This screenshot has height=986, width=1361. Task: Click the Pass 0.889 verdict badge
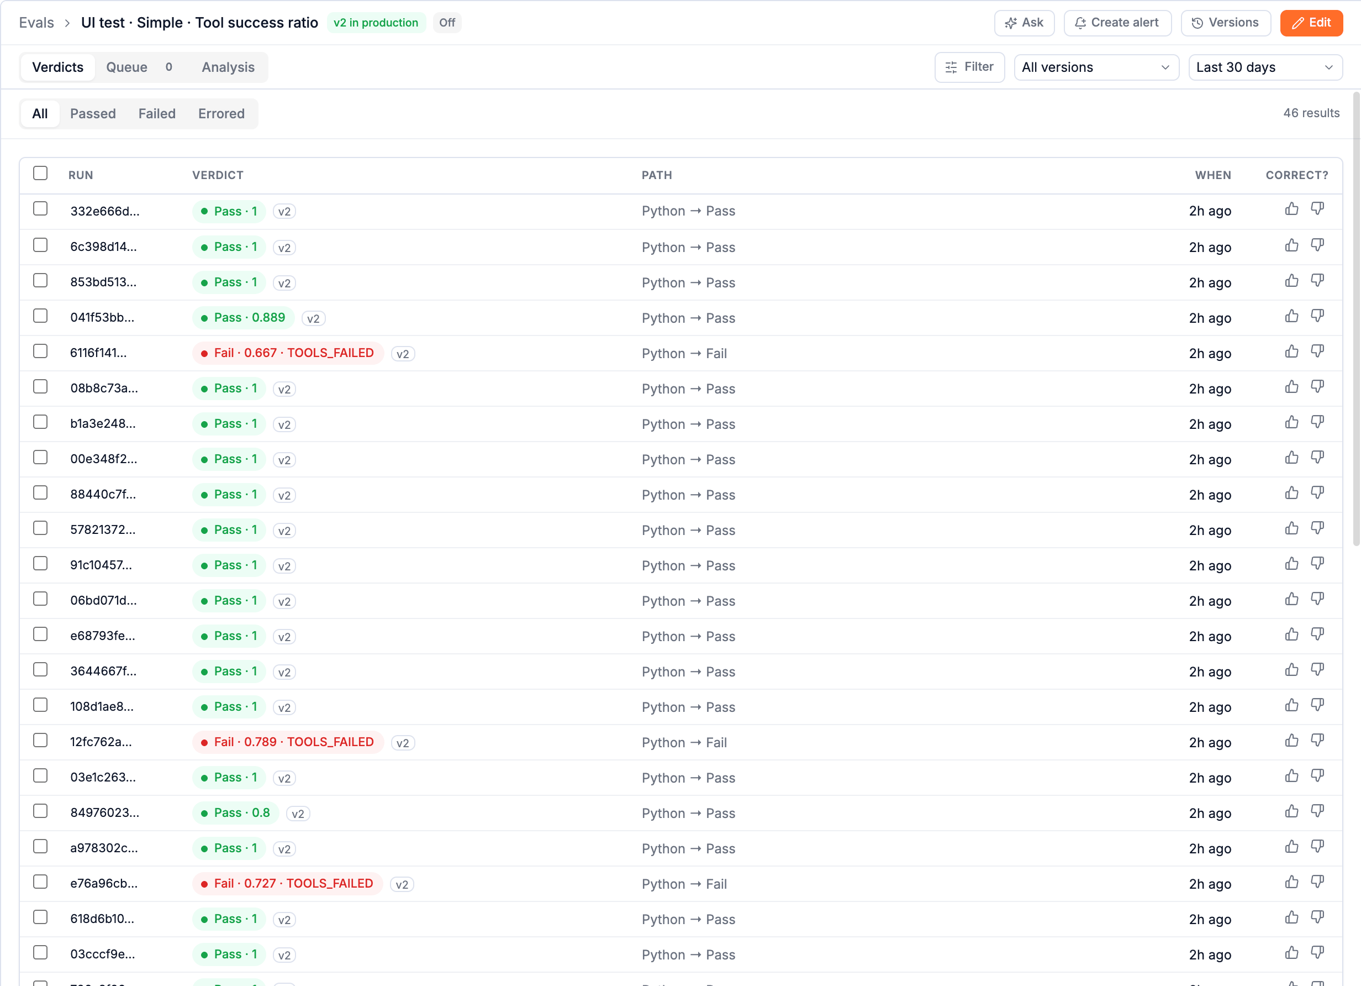pos(243,318)
